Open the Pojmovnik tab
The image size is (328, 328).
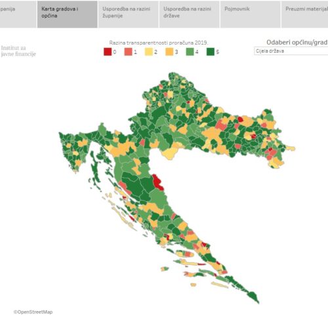point(251,14)
